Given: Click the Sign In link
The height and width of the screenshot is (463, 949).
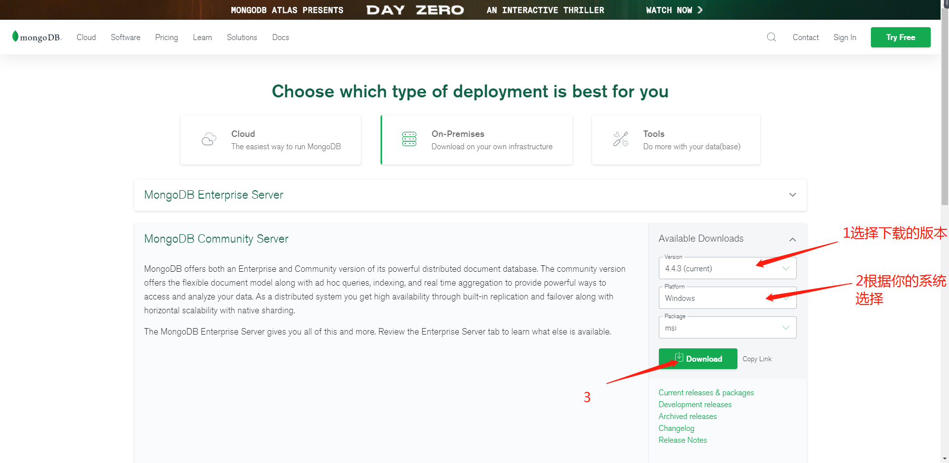Looking at the screenshot, I should pos(845,38).
